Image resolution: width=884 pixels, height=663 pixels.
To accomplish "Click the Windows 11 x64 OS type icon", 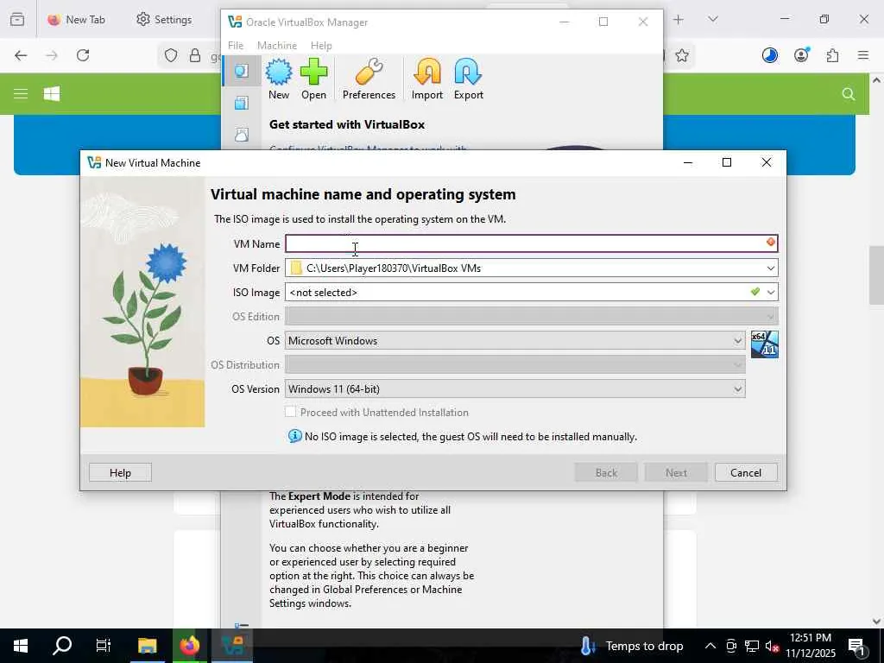I will 765,344.
